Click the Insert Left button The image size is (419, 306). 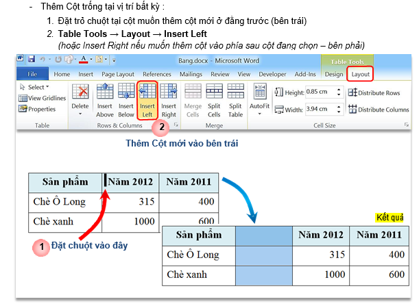click(147, 99)
